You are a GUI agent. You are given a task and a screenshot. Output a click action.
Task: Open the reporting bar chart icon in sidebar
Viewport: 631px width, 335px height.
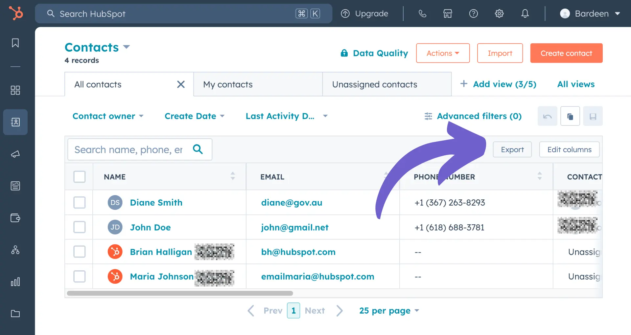[x=15, y=282]
